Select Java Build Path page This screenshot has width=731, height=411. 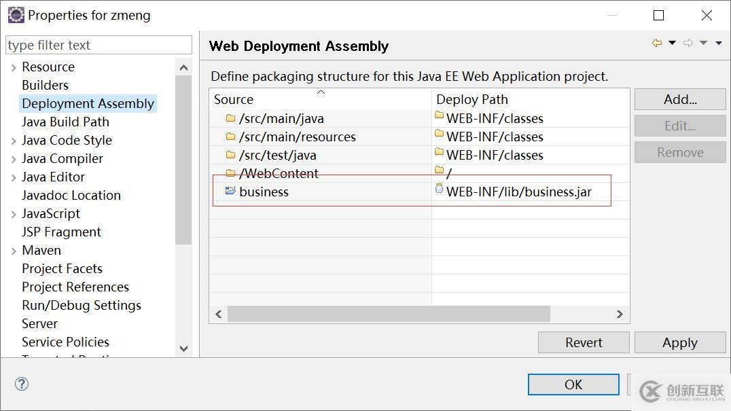[x=65, y=122]
